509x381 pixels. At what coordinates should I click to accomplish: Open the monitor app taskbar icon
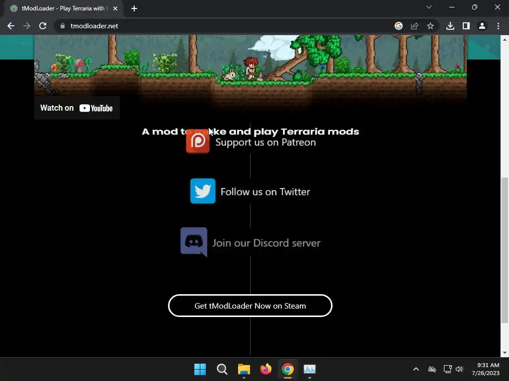(x=310, y=369)
